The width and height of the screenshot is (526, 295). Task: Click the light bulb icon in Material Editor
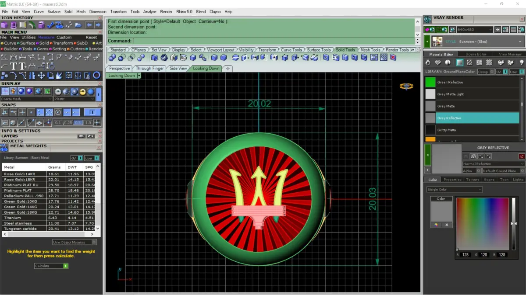tap(522, 62)
